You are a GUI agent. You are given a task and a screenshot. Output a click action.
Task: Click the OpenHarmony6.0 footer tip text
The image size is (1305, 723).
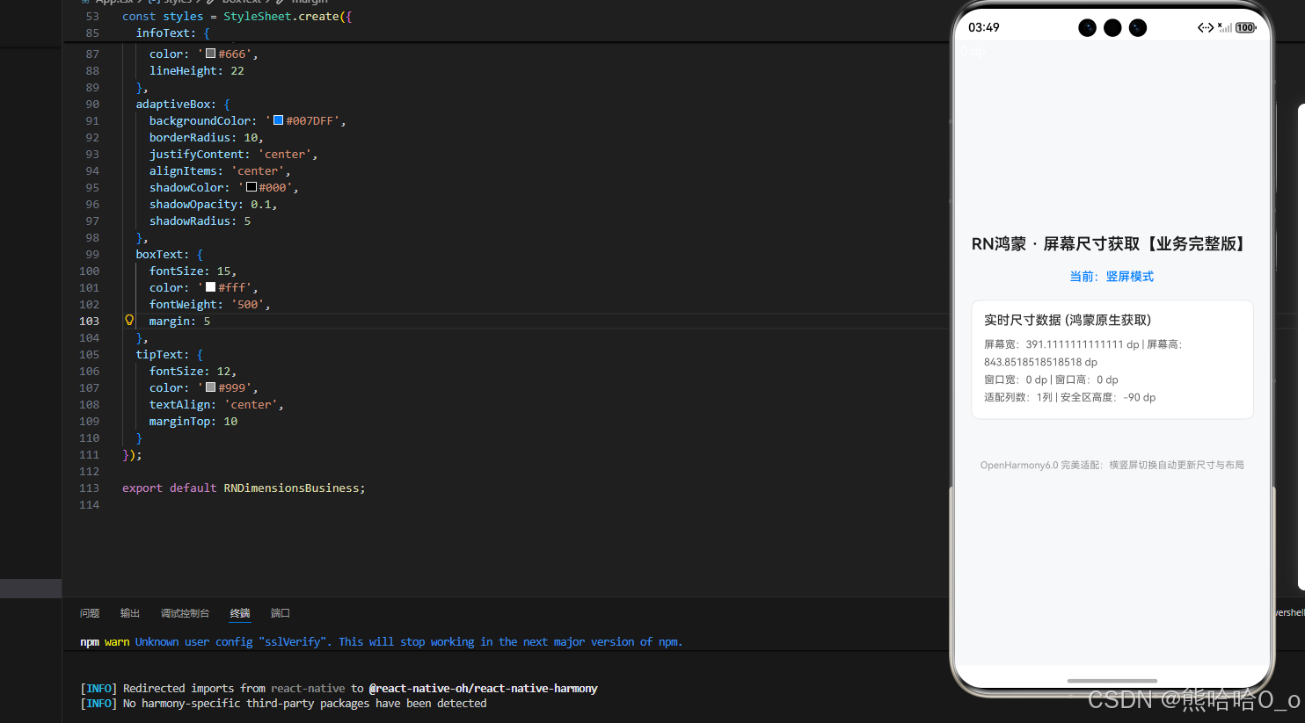(x=1112, y=465)
